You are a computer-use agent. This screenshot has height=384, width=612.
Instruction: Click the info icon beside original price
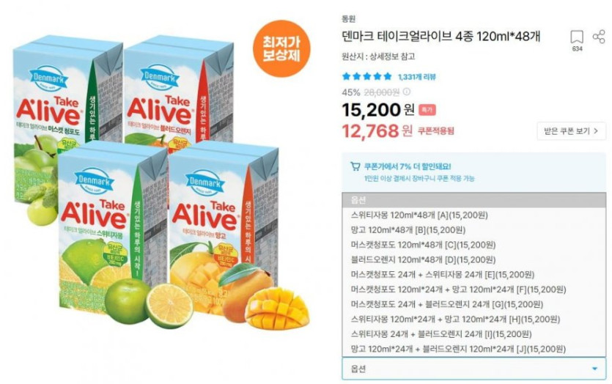(406, 92)
